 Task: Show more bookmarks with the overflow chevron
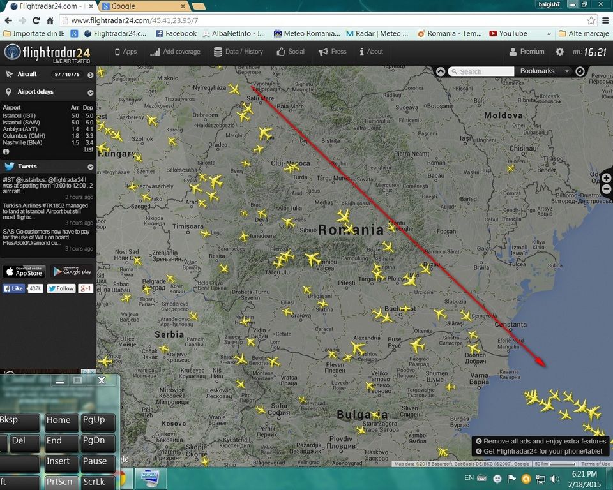pyautogui.click(x=549, y=34)
